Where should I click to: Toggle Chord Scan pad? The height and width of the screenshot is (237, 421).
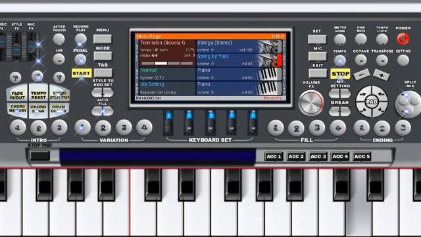click(x=38, y=109)
